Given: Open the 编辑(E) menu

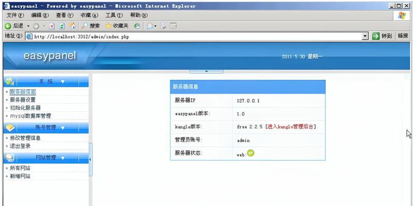Looking at the screenshot, I should point(40,15).
